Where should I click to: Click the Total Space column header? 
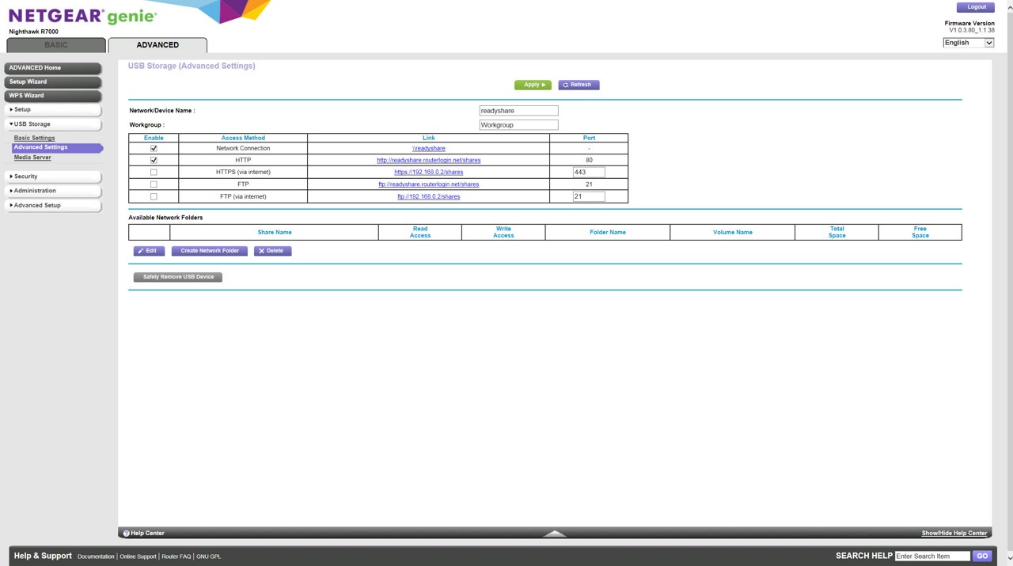[837, 232]
